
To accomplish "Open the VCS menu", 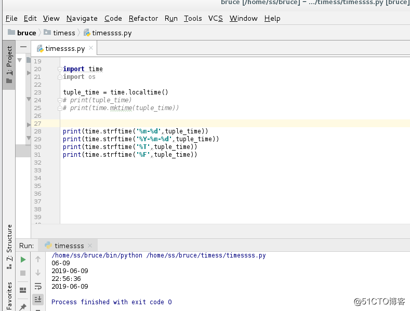I will click(216, 18).
